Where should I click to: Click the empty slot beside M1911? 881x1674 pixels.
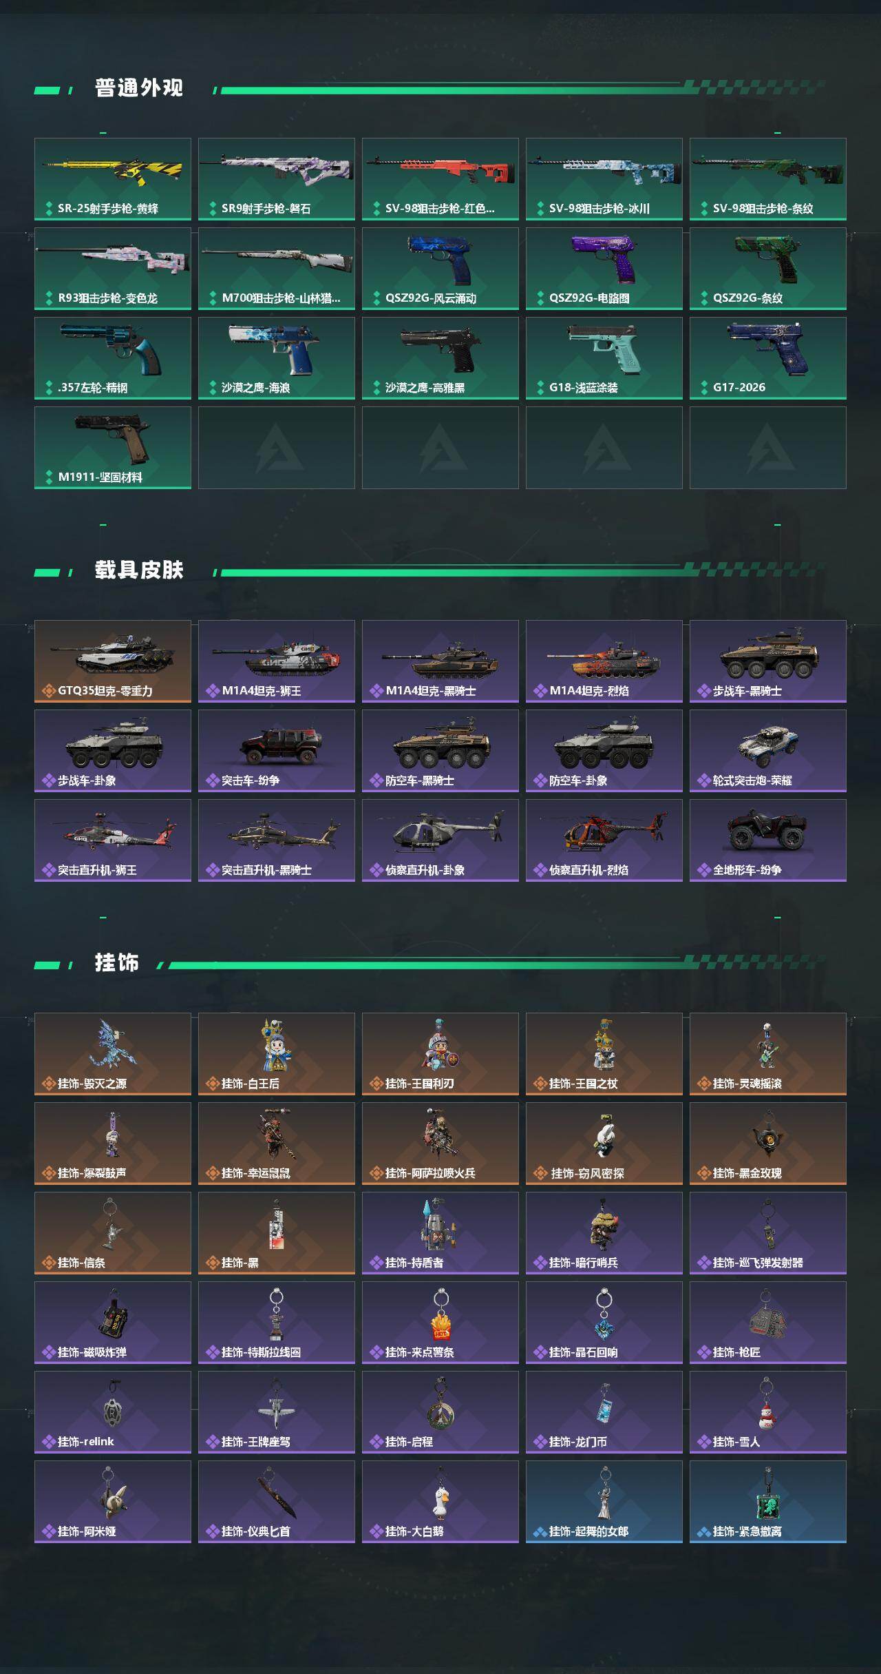277,448
